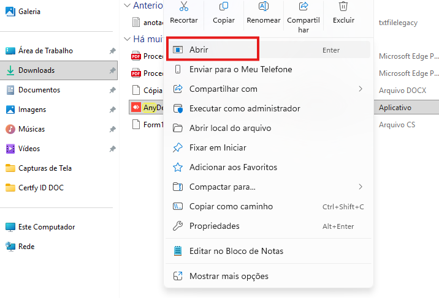Click the Excluir trash icon
Screen dimensions: 439x298
[x=343, y=7]
